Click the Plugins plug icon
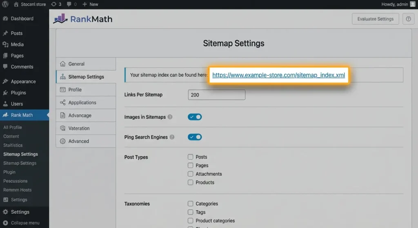 tap(5, 93)
